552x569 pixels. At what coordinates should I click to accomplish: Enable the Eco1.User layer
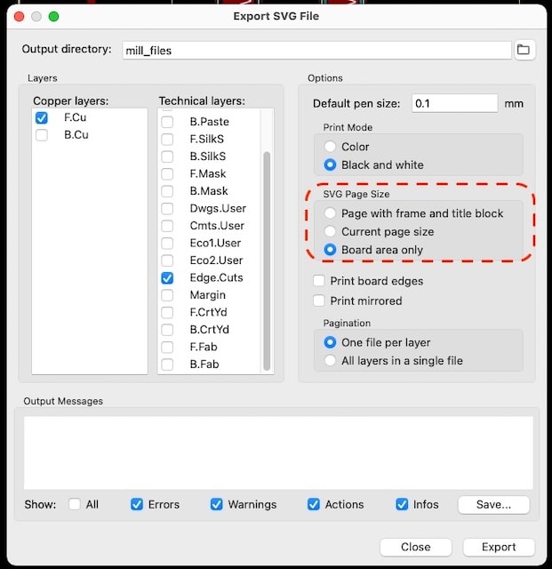point(167,243)
